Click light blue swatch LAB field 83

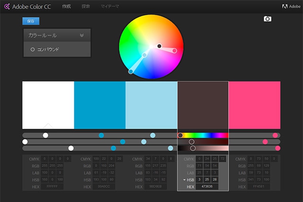[148, 173]
